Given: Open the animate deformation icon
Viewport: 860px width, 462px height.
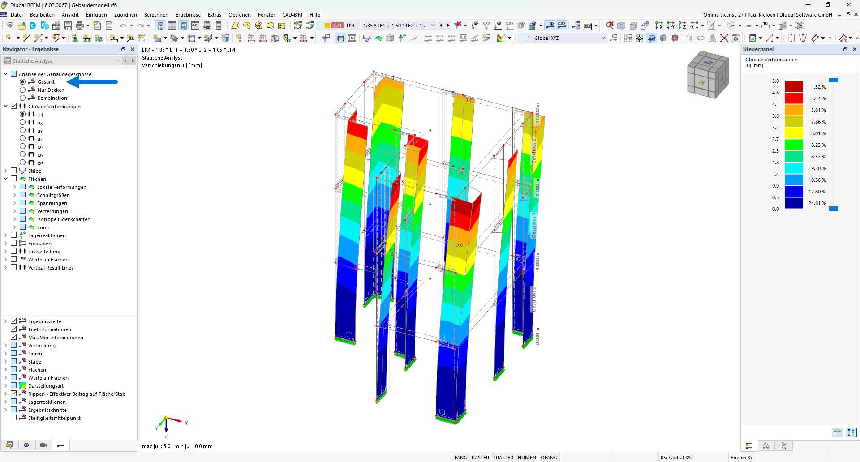Looking at the screenshot, I should click(x=353, y=38).
